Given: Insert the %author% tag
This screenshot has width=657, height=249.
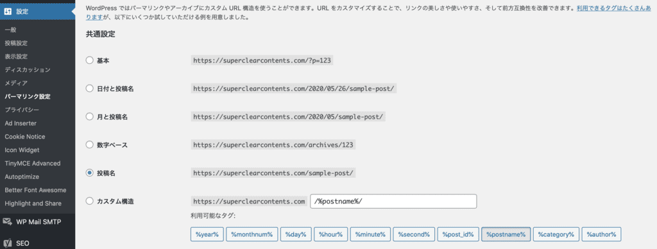Looking at the screenshot, I should click(x=601, y=234).
